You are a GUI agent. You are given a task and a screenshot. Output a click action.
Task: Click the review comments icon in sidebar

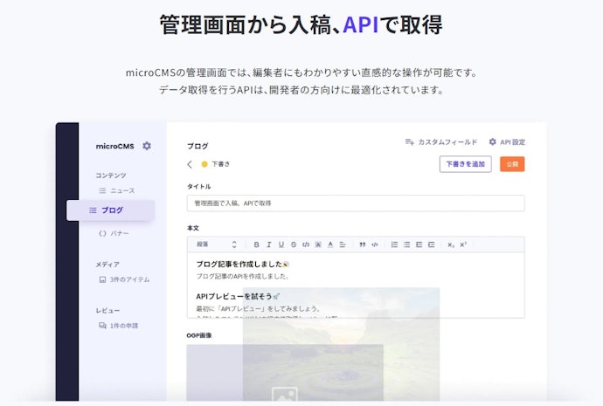pyautogui.click(x=102, y=326)
